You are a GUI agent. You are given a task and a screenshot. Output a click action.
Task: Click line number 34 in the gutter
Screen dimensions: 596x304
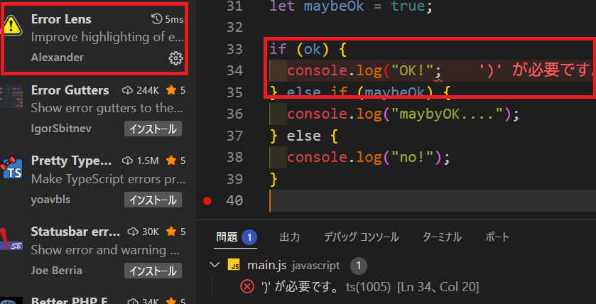[234, 71]
